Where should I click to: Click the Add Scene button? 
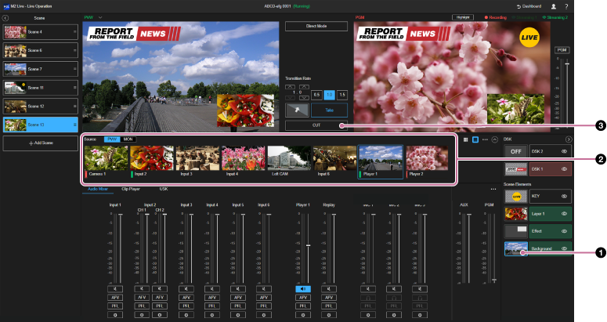point(39,144)
